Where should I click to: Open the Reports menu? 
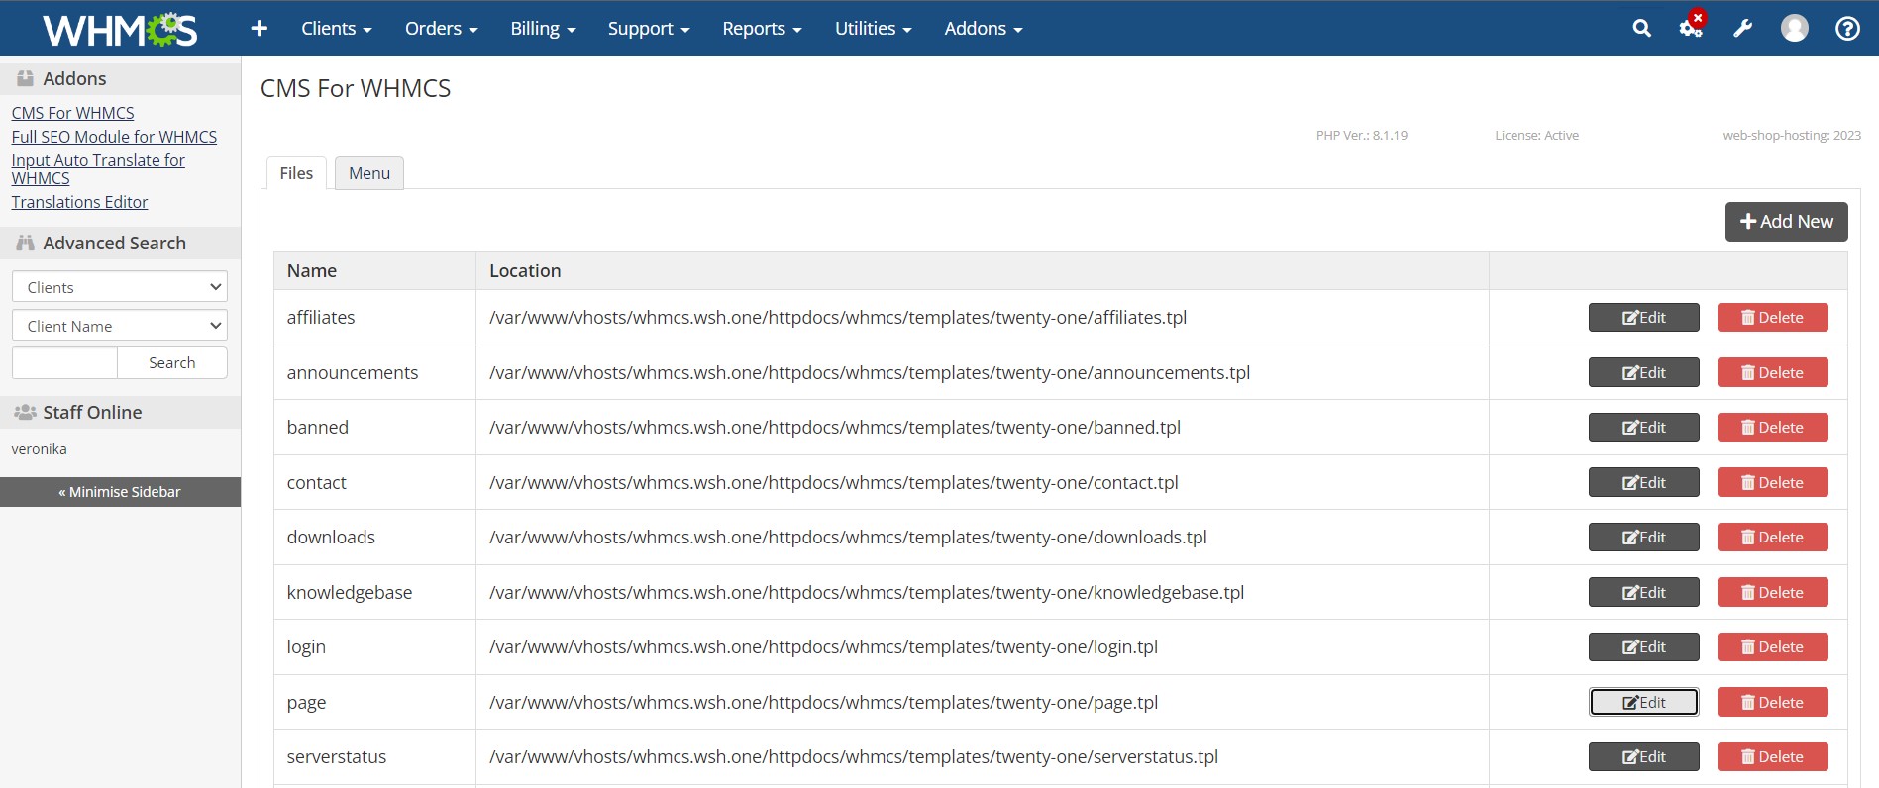(x=762, y=29)
